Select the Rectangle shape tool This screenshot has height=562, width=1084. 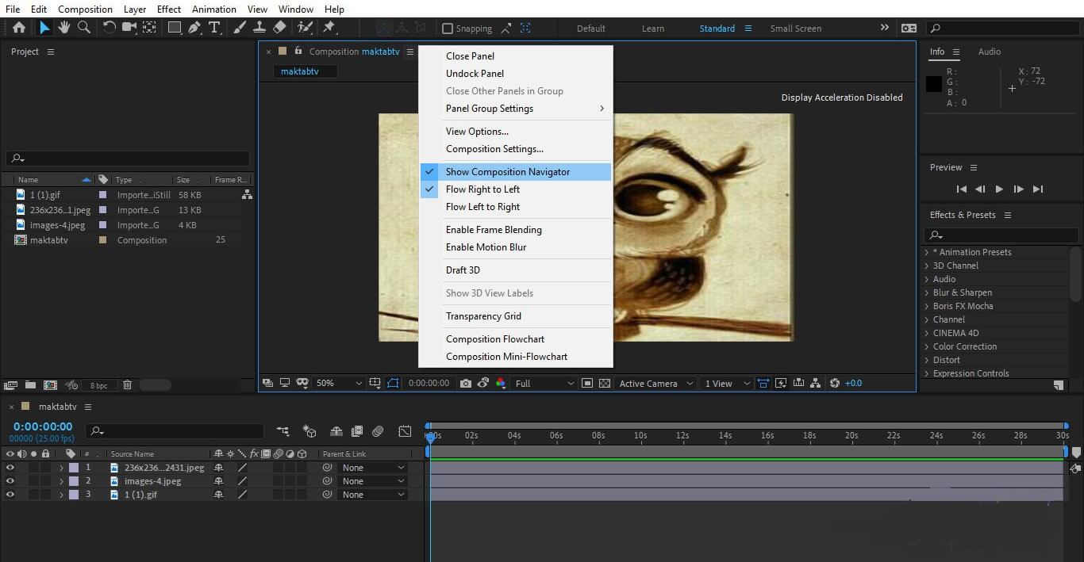174,28
